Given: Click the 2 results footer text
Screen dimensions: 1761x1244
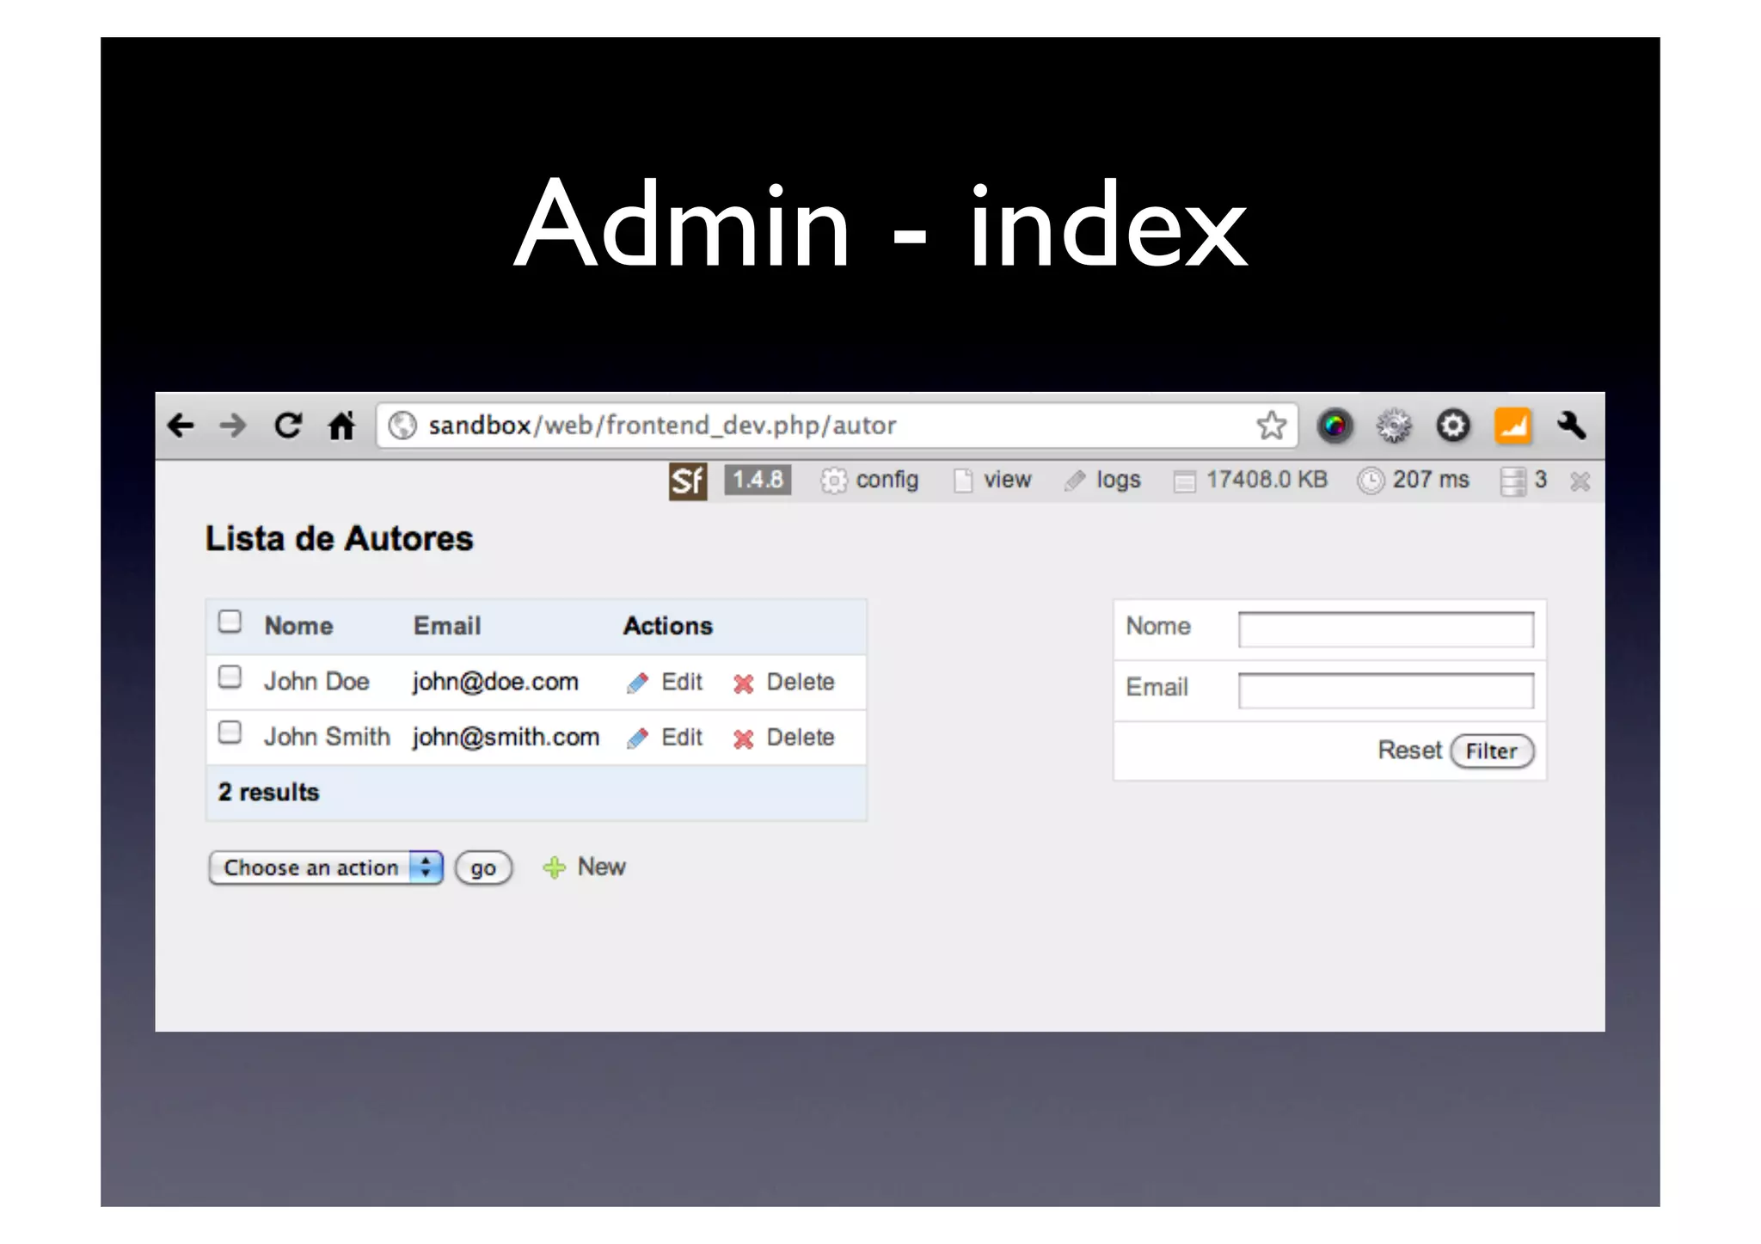Looking at the screenshot, I should click(268, 793).
